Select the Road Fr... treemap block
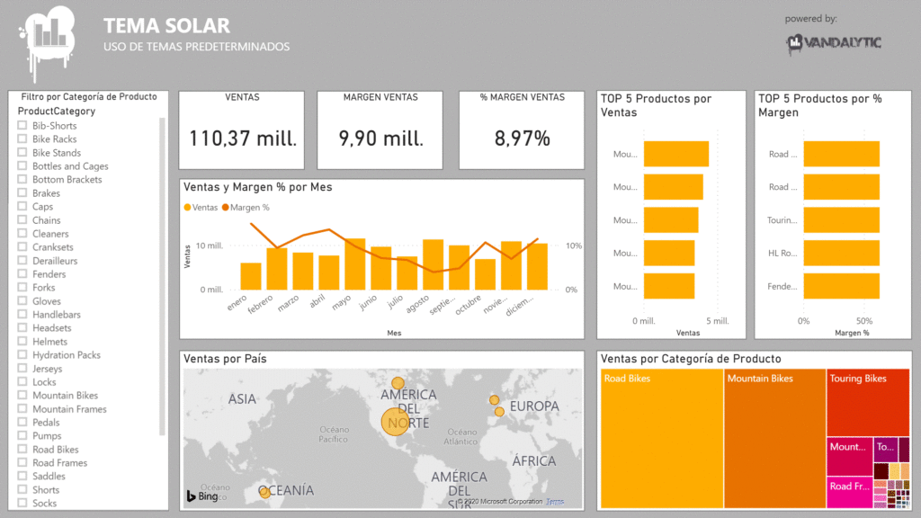 tap(850, 494)
